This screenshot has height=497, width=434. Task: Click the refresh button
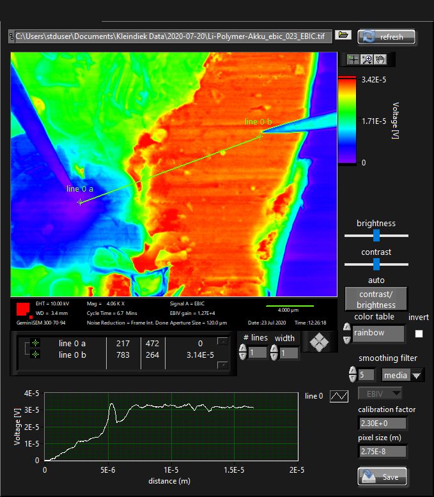pos(386,36)
